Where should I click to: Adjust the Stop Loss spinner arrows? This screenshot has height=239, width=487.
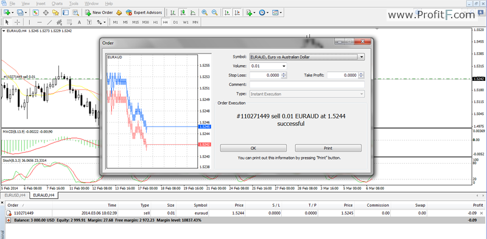[x=284, y=75]
